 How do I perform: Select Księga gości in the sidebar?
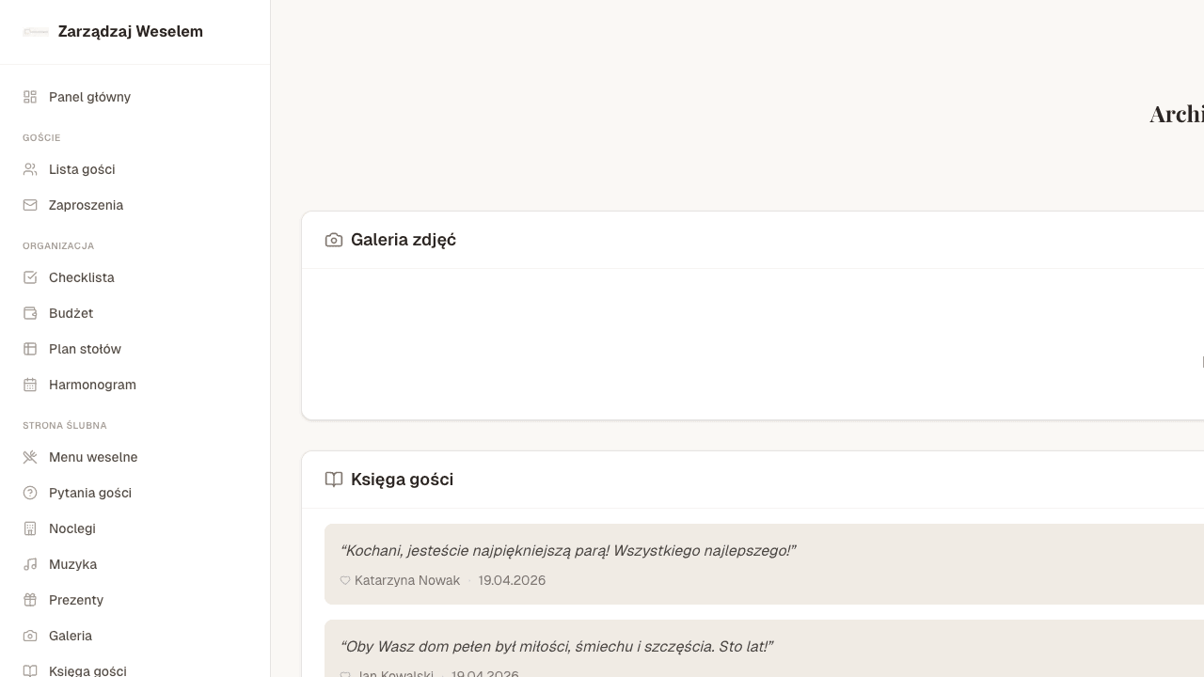click(x=87, y=670)
